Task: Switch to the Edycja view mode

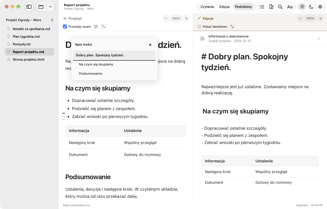Action: pyautogui.click(x=225, y=7)
